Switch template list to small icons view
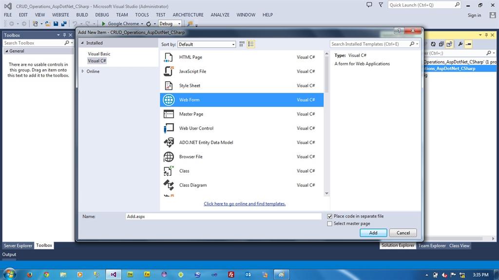 [x=242, y=44]
